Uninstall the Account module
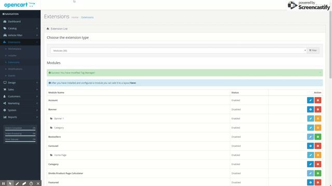This screenshot has width=332, height=186. (317, 100)
